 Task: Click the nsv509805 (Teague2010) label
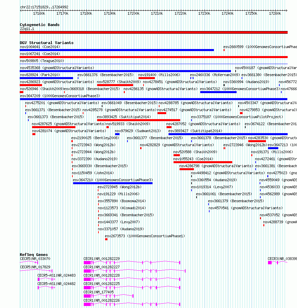[42, 61]
